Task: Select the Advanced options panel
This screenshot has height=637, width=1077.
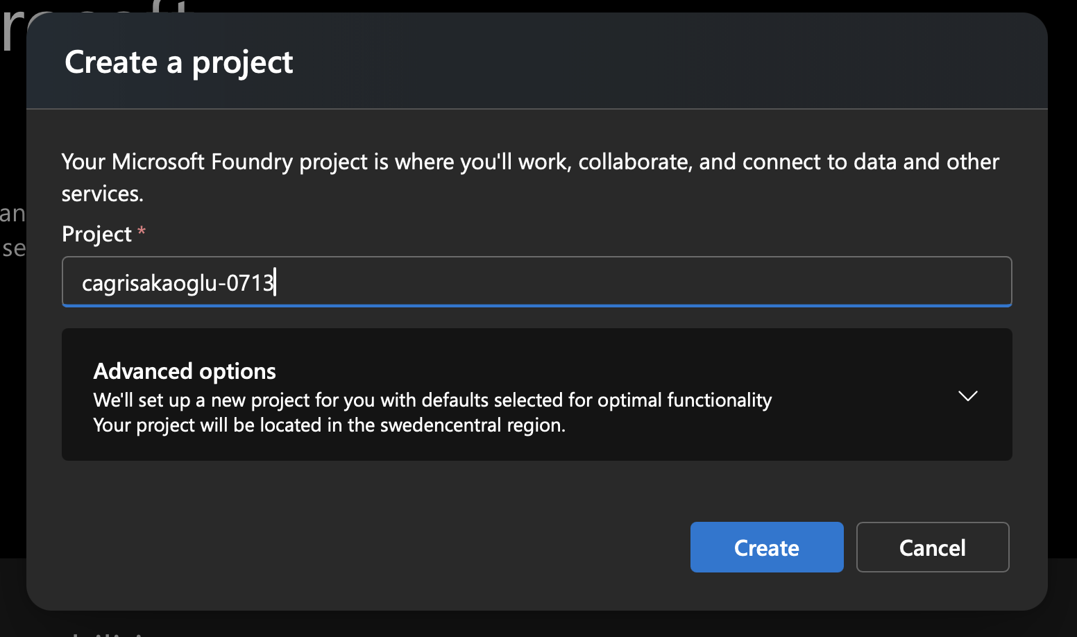Action: [538, 394]
